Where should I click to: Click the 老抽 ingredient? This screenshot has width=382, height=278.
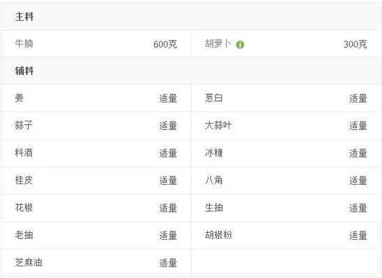(24, 235)
